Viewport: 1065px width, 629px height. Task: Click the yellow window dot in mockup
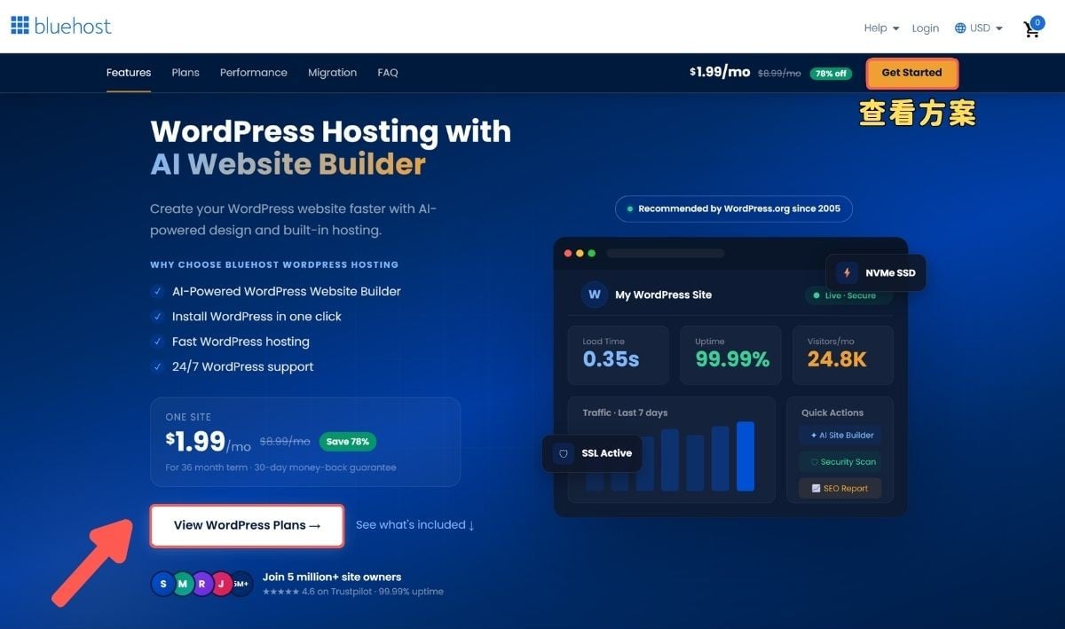pos(580,253)
